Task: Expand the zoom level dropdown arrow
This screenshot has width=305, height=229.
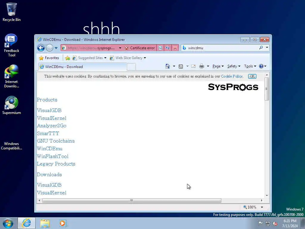Action: click(262, 207)
